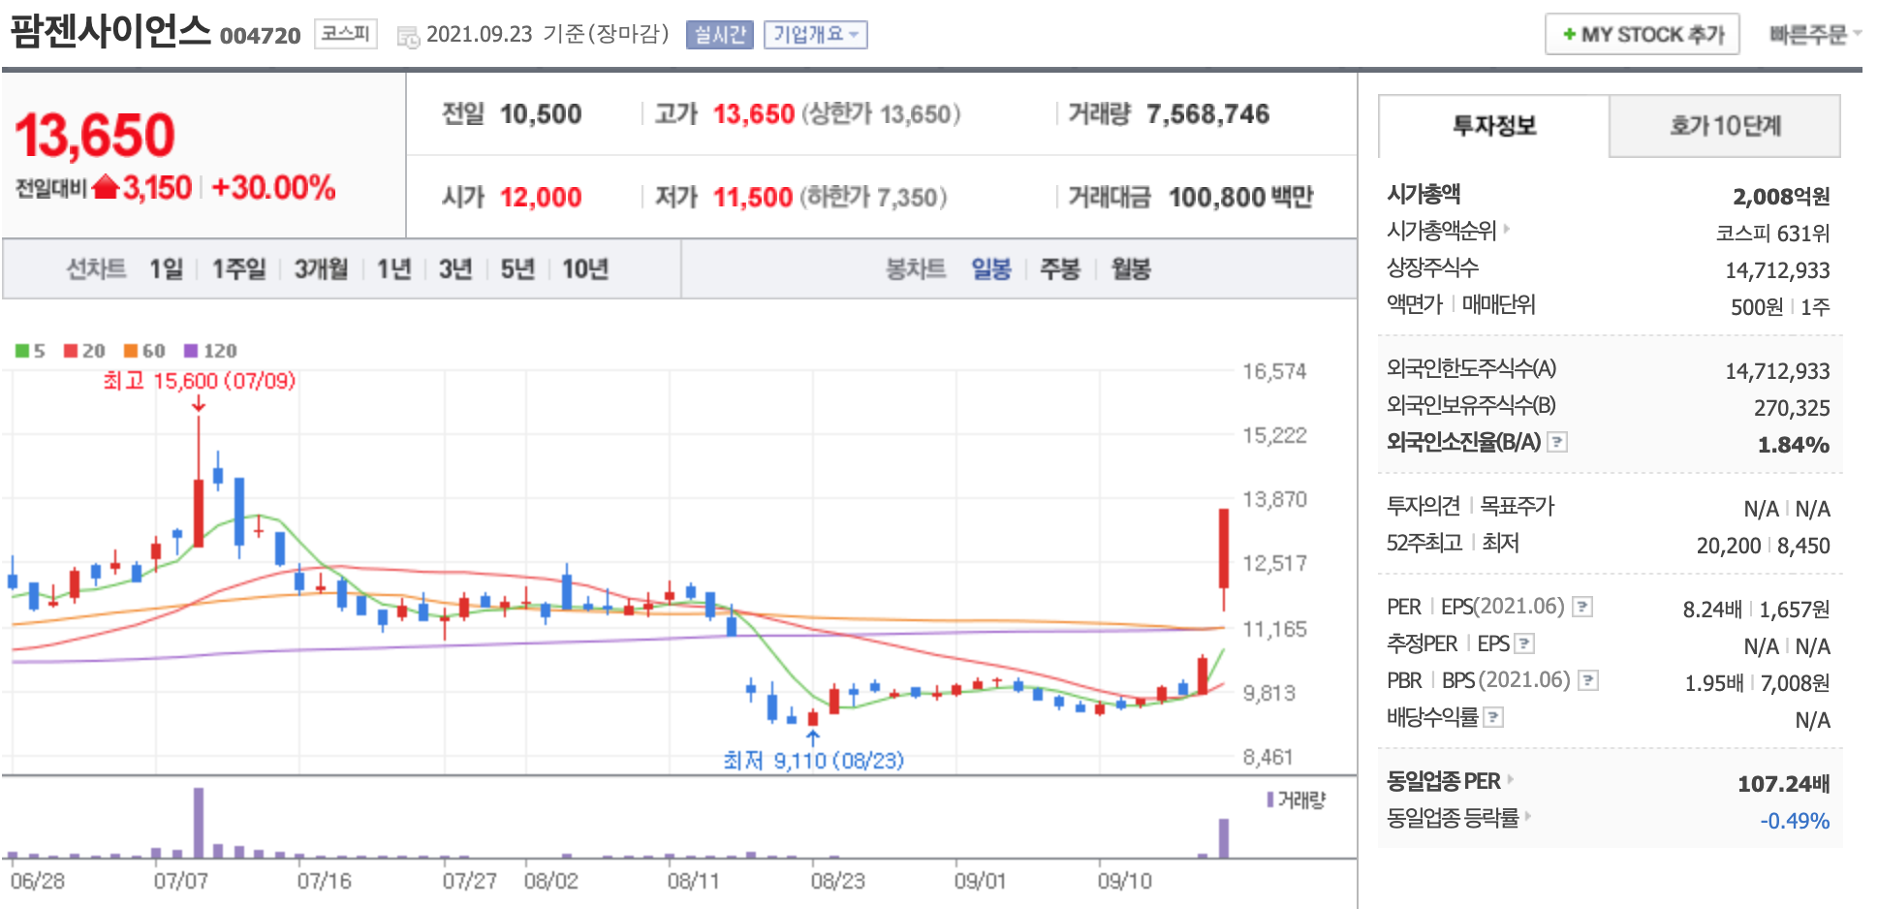1878x909 pixels.
Task: Click the +30.00% change rate
Action: click(x=273, y=187)
